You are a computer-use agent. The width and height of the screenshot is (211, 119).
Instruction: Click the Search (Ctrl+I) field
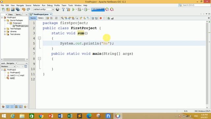[194, 5]
